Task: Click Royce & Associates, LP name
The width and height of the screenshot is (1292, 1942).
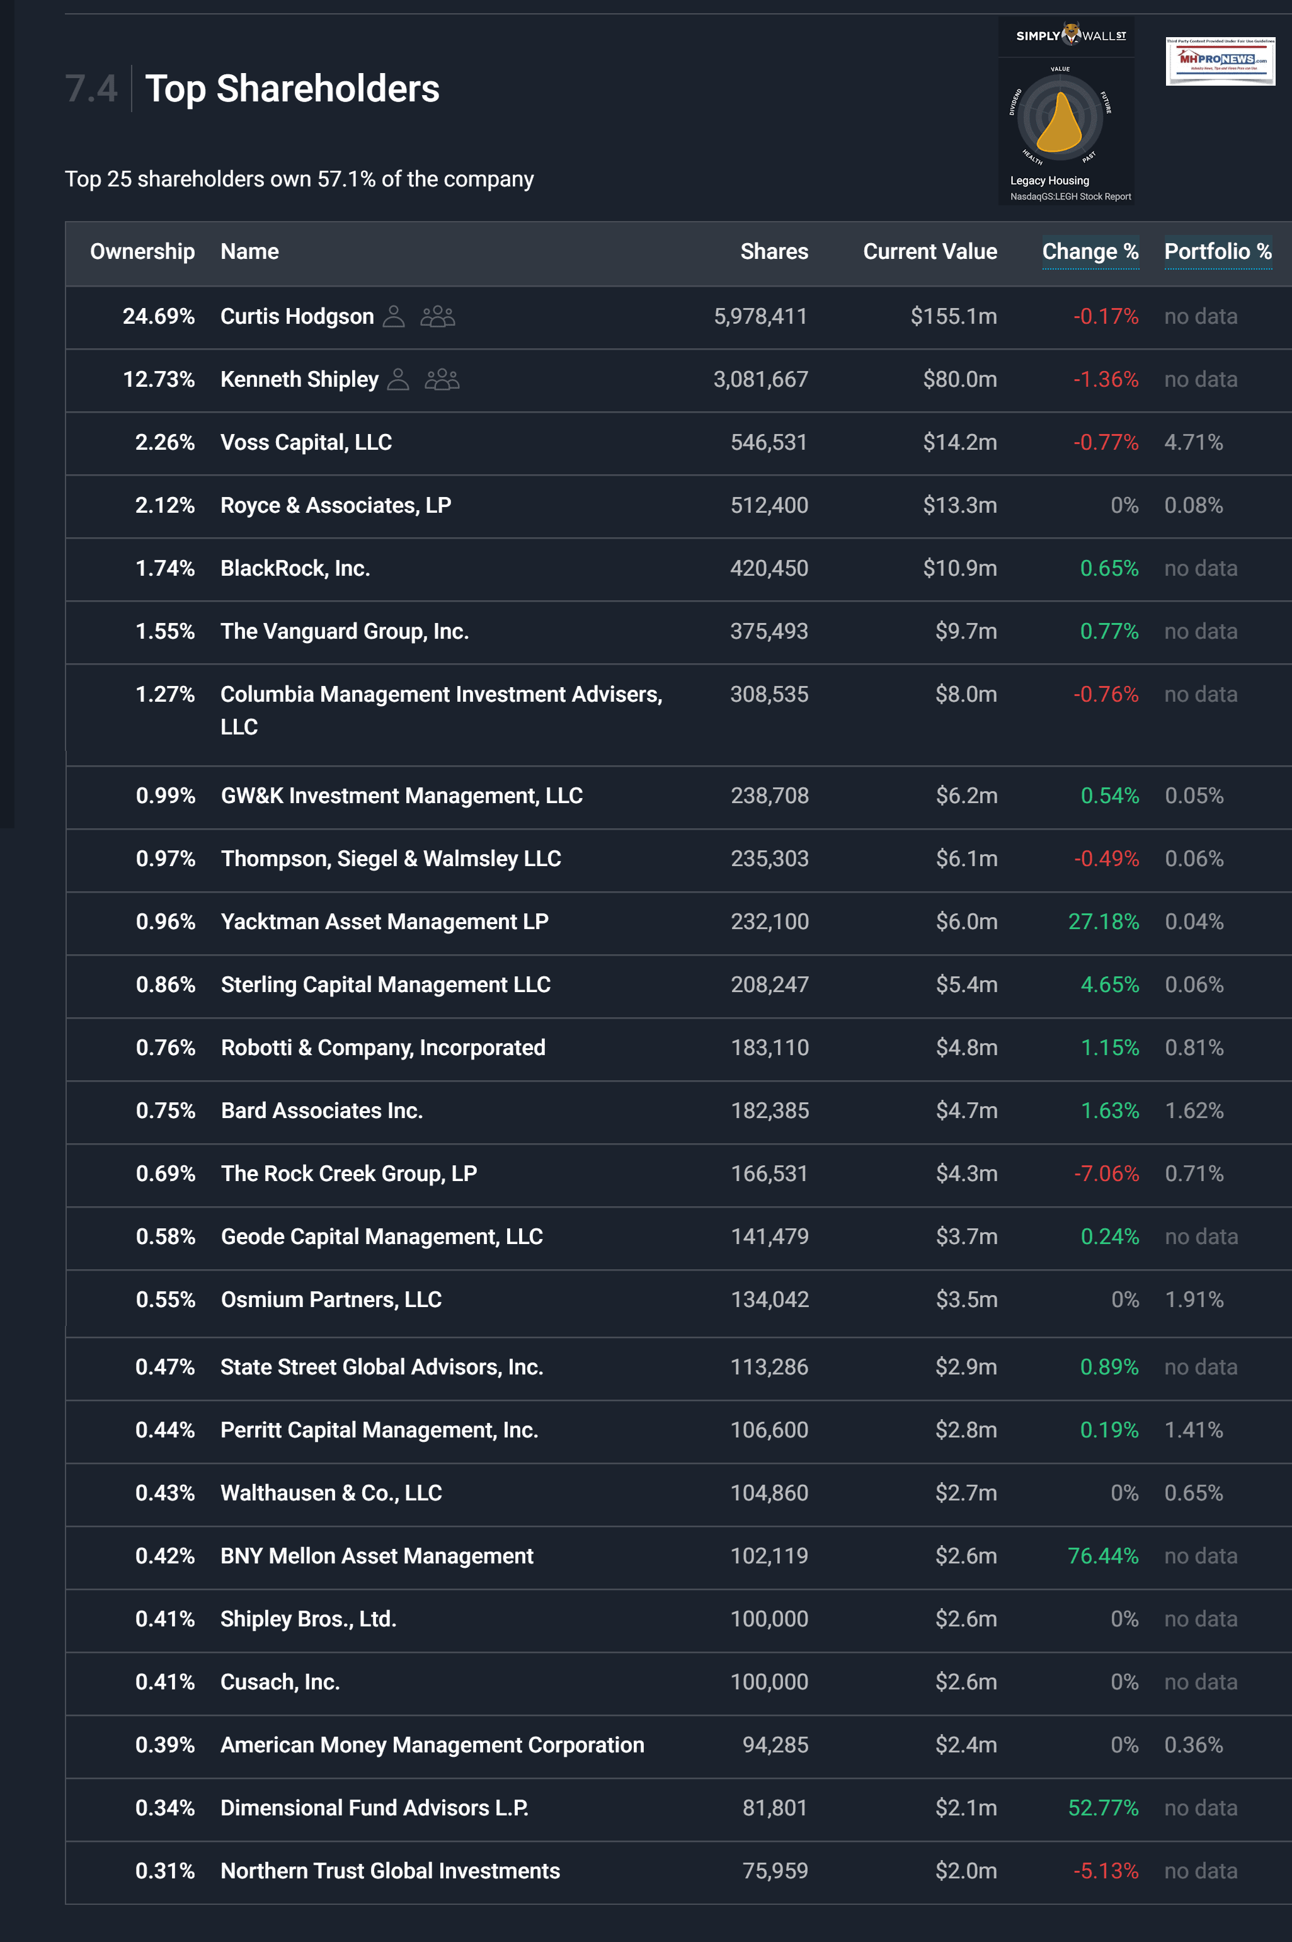Action: click(x=336, y=505)
